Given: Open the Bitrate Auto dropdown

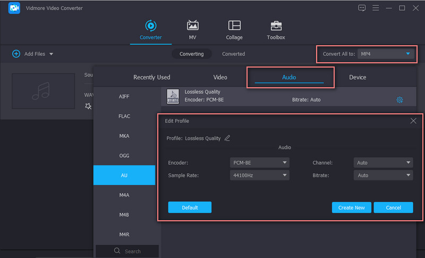Looking at the screenshot, I should point(382,175).
